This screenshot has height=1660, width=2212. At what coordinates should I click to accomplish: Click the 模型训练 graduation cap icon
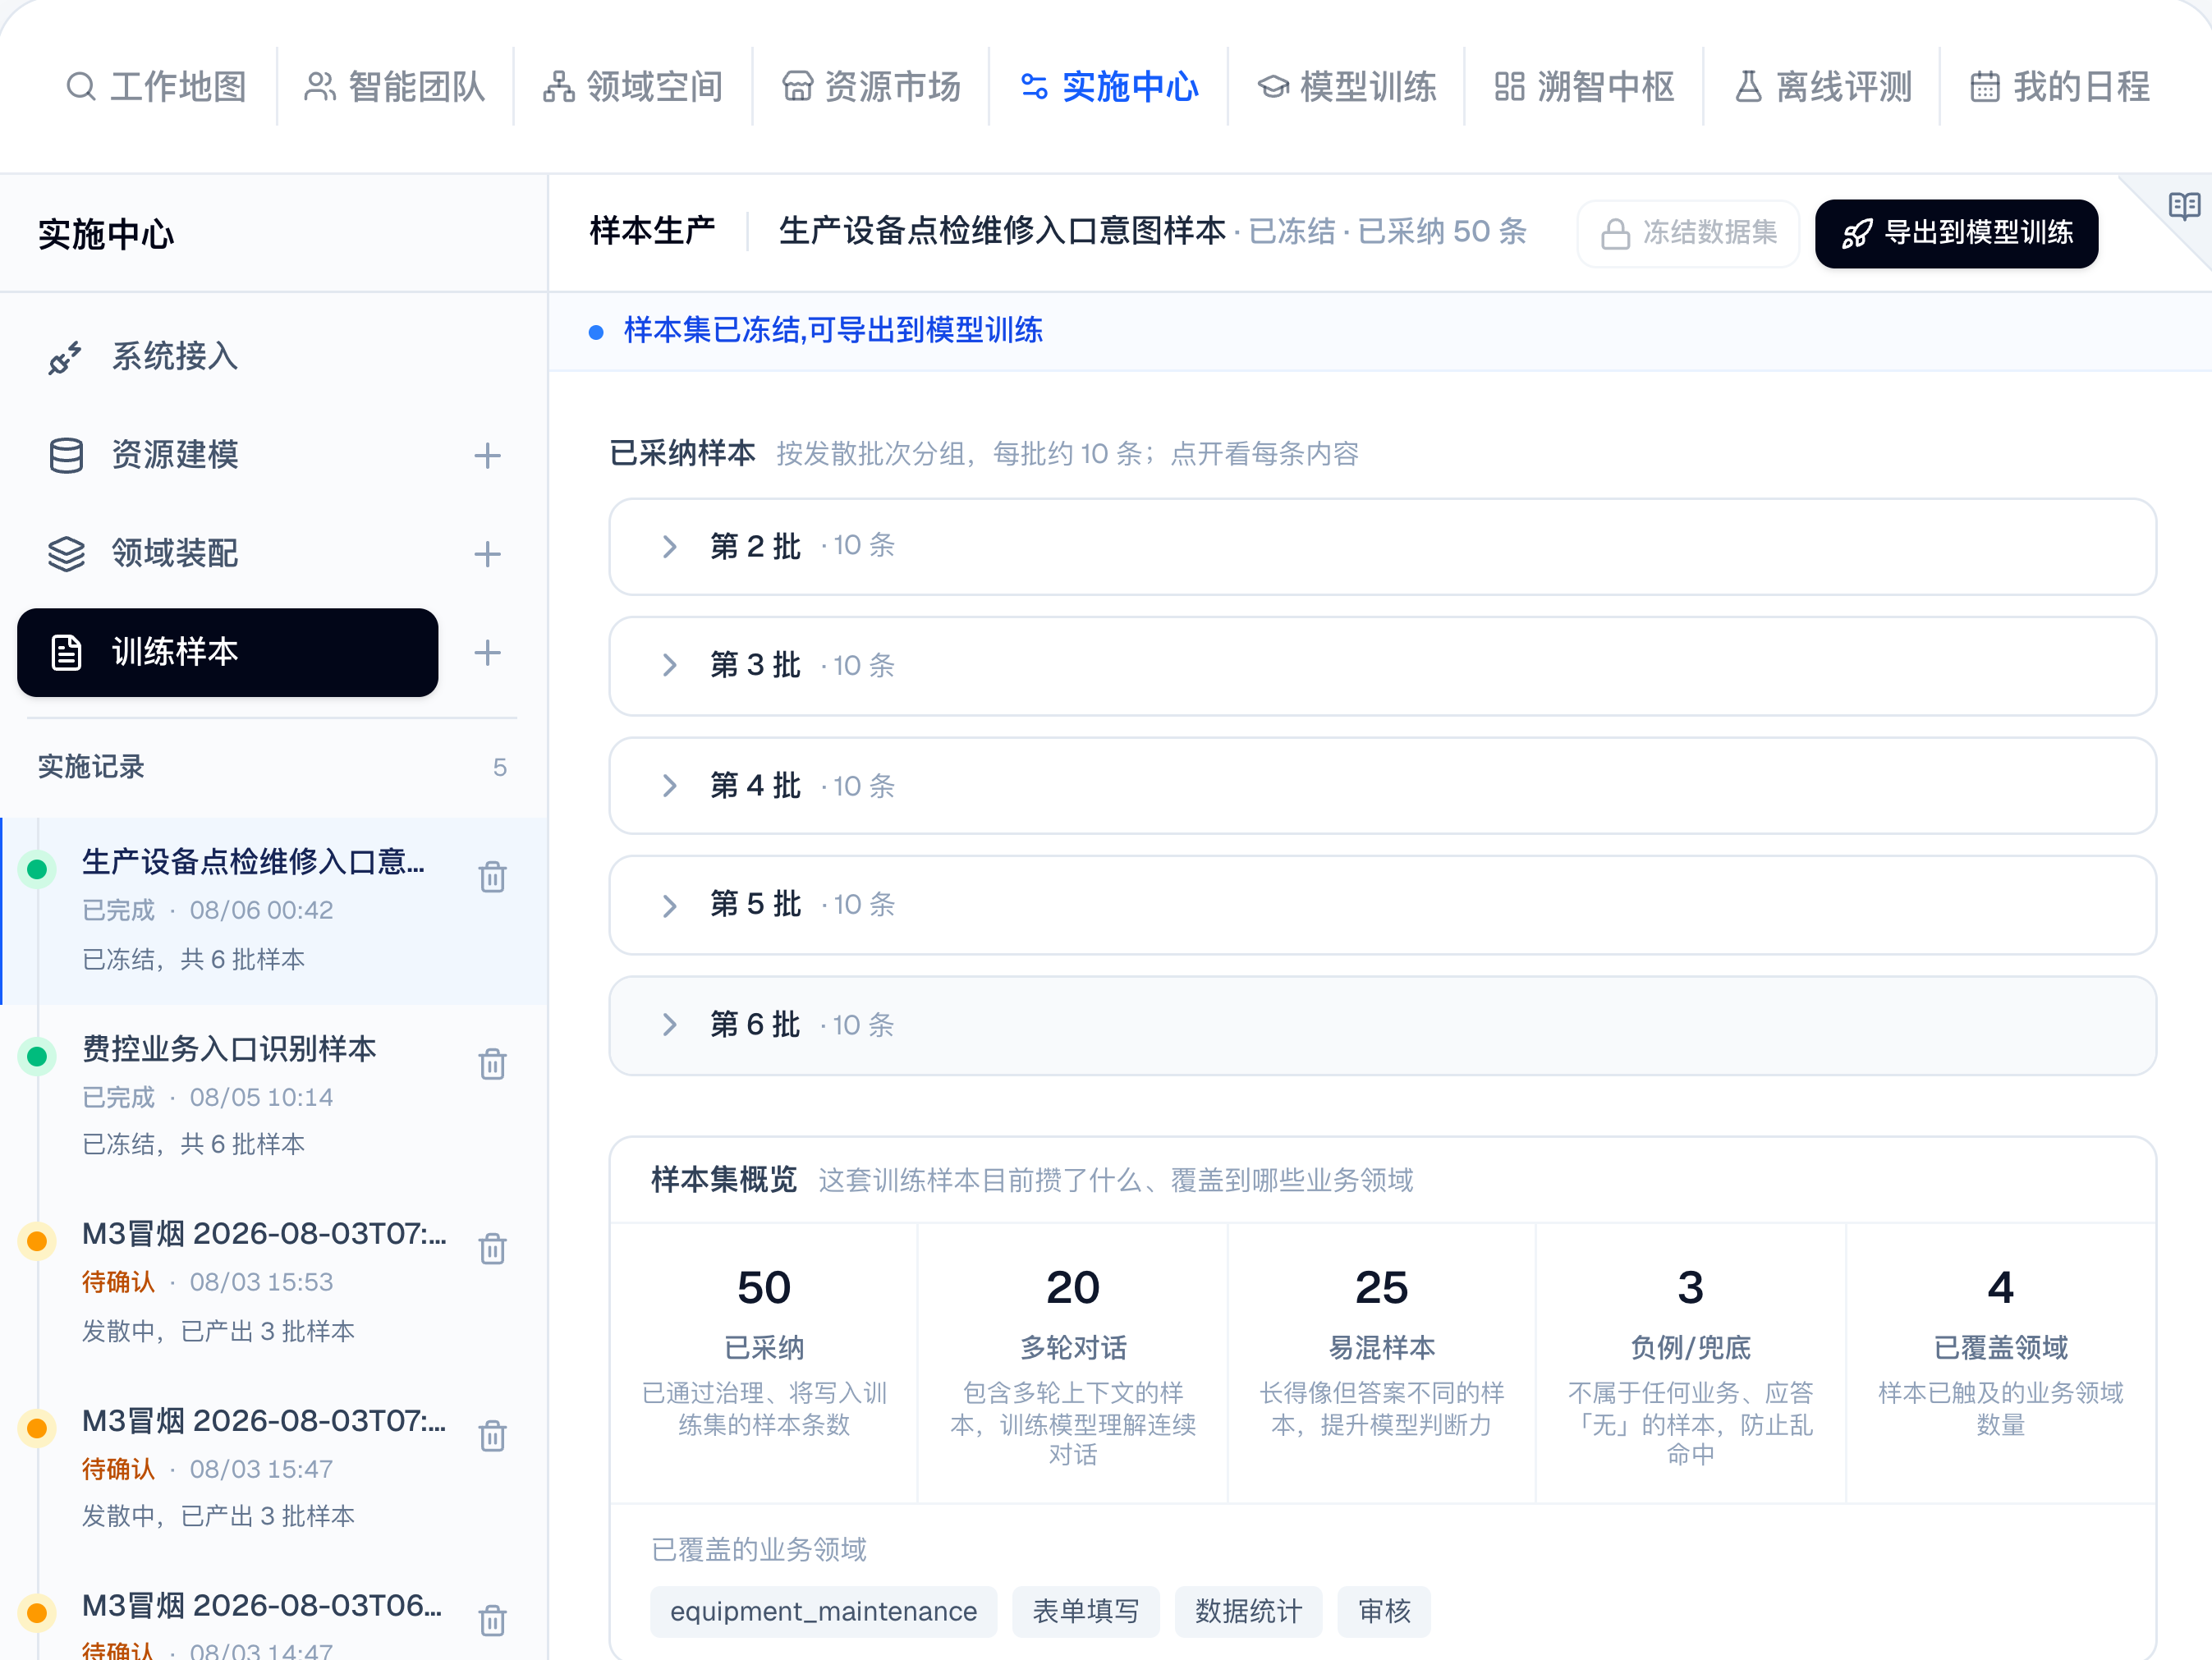1272,87
